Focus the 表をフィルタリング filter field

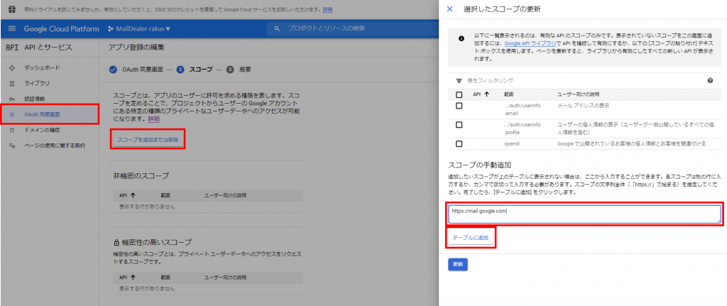coord(583,81)
